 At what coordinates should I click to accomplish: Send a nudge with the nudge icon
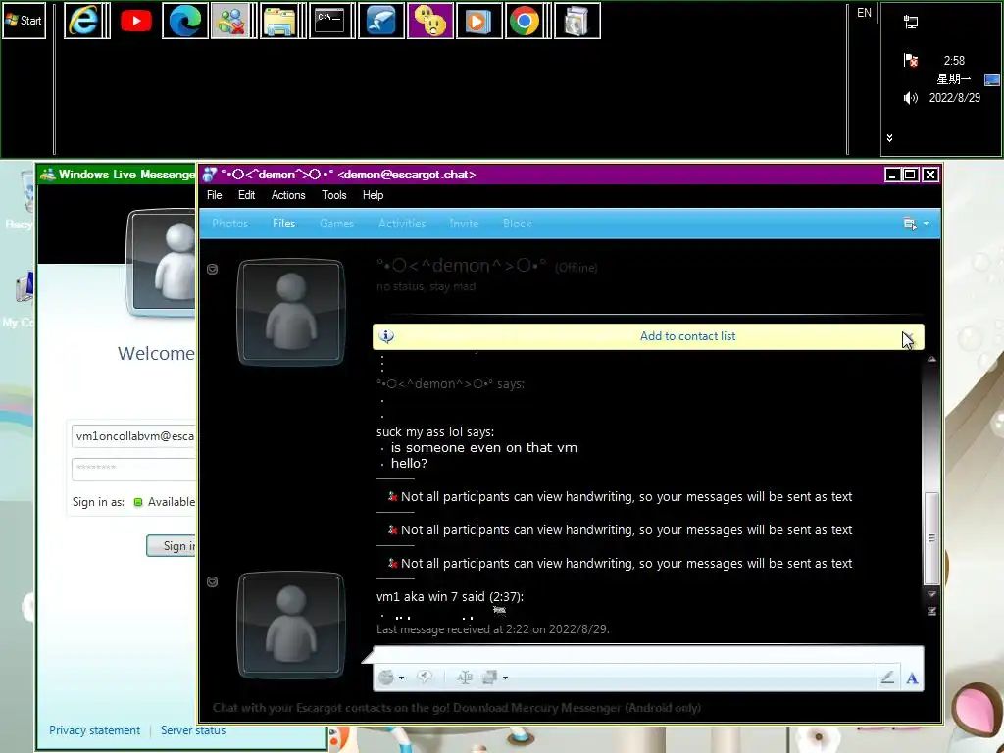pyautogui.click(x=425, y=677)
